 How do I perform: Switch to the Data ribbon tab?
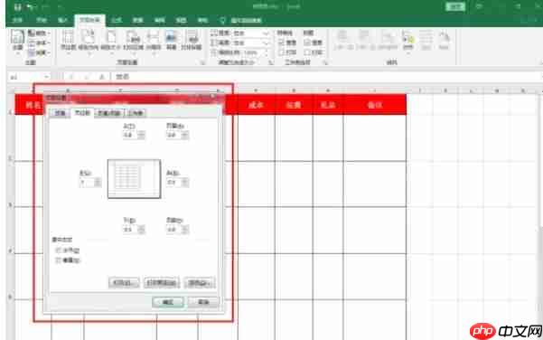[138, 21]
